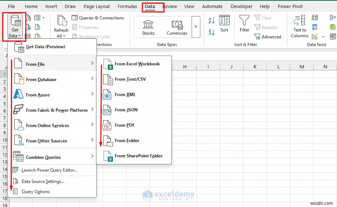Choose From Excel Workbook
The image size is (337, 207).
[x=134, y=64]
